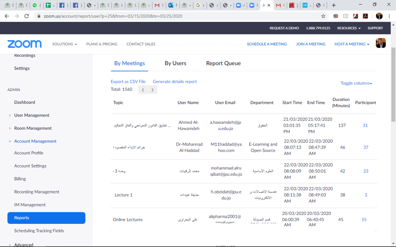The height and width of the screenshot is (247, 396).
Task: Open participant count 31 link
Action: pyautogui.click(x=365, y=125)
